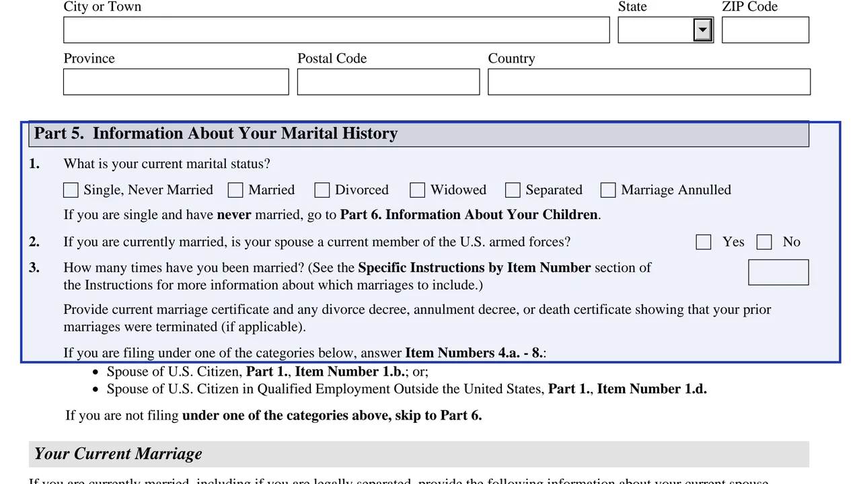Check Yes for spouse in armed forces
The image size is (861, 484).
pos(704,242)
